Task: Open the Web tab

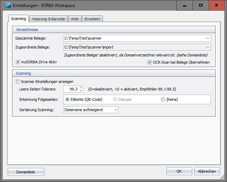Action: coord(75,19)
